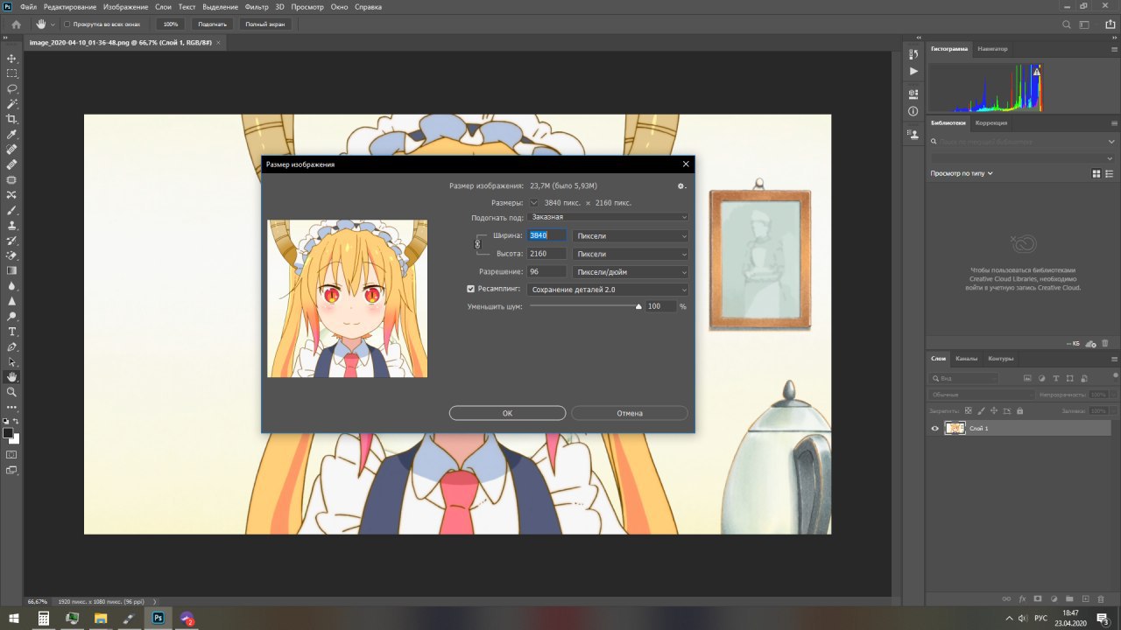
Task: Select the Move tool
Action: click(x=12, y=59)
